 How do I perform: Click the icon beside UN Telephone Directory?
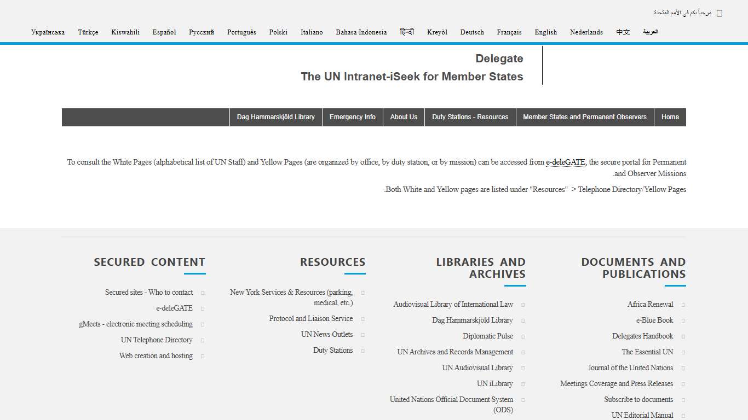click(x=202, y=340)
